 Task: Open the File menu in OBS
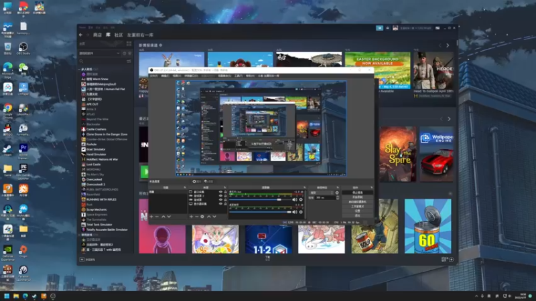pyautogui.click(x=154, y=76)
